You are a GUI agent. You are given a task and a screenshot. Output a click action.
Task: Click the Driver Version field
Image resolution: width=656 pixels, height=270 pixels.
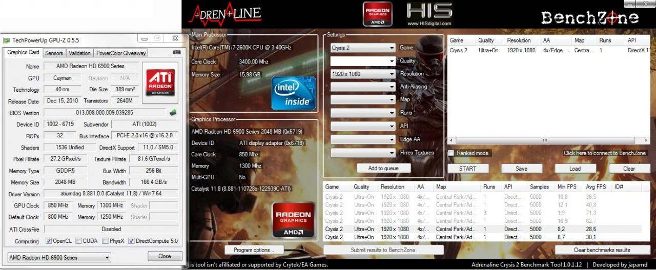111,194
